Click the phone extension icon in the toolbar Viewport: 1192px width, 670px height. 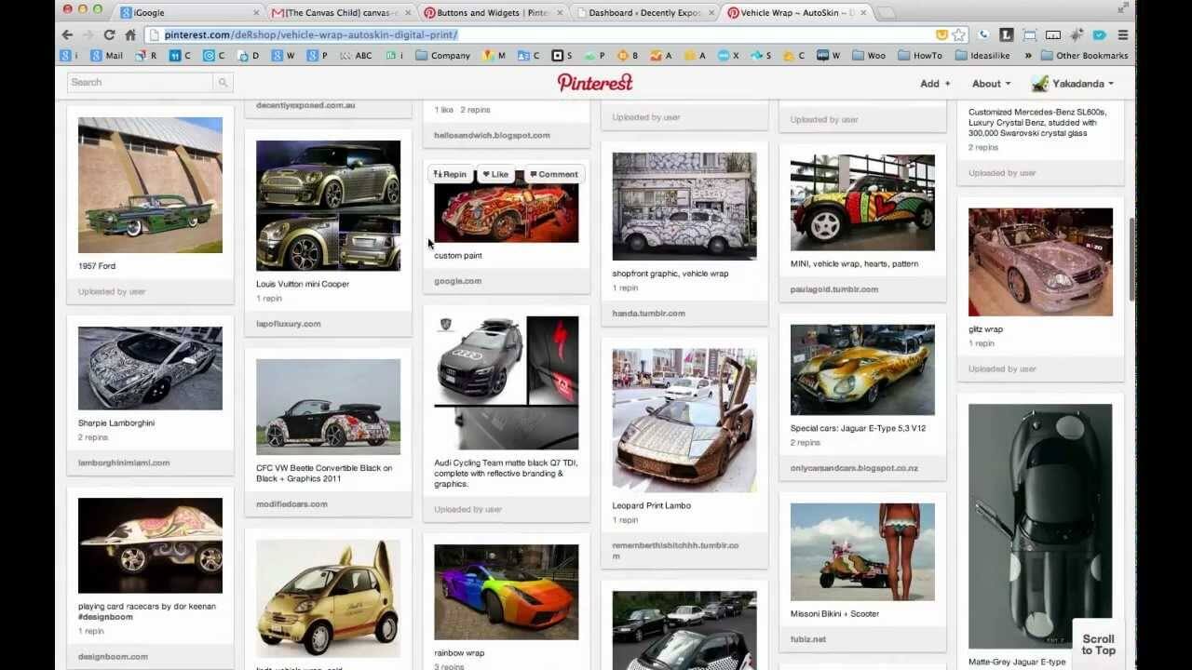coord(984,34)
